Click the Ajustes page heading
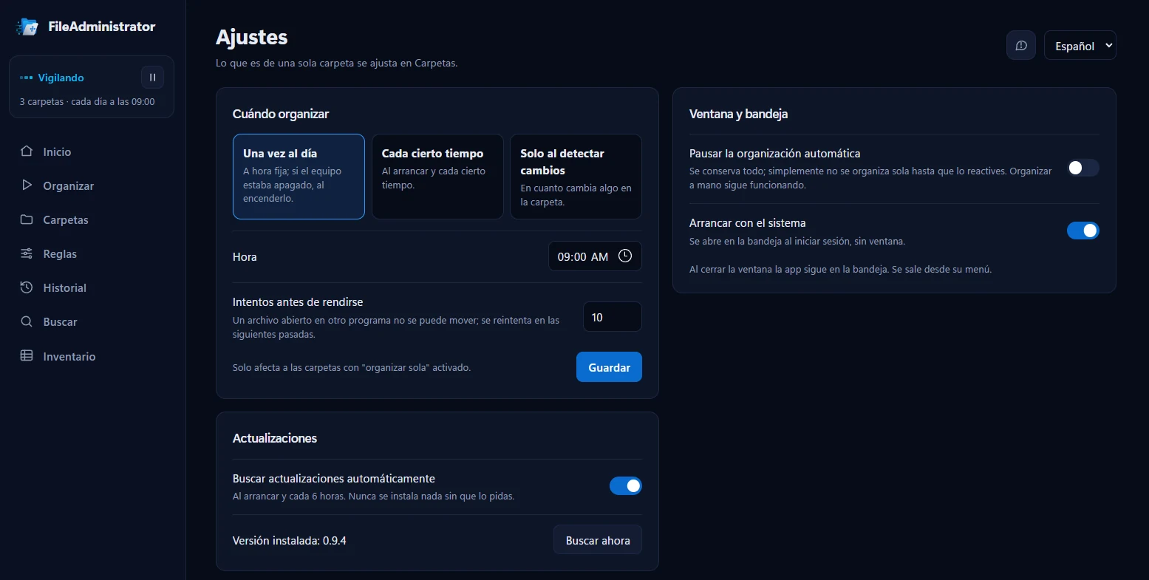Image resolution: width=1149 pixels, height=580 pixels. pyautogui.click(x=252, y=37)
